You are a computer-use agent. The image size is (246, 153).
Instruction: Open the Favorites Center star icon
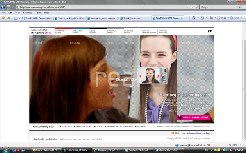pyautogui.click(x=3, y=18)
